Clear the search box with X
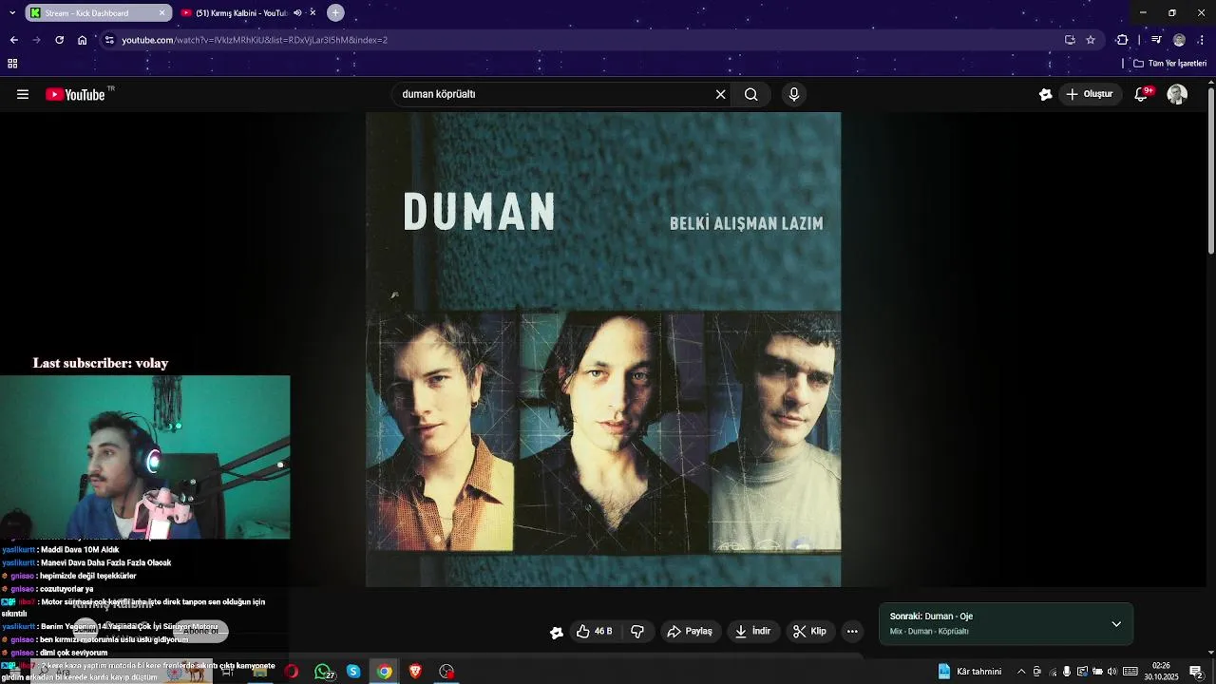This screenshot has width=1216, height=684. point(720,94)
